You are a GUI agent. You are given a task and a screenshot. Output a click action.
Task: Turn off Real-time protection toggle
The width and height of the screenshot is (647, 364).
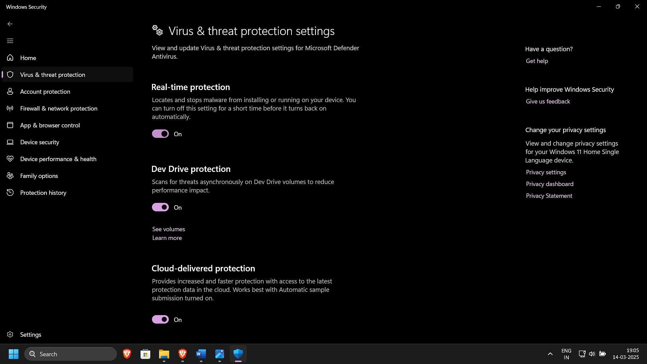[x=160, y=134]
